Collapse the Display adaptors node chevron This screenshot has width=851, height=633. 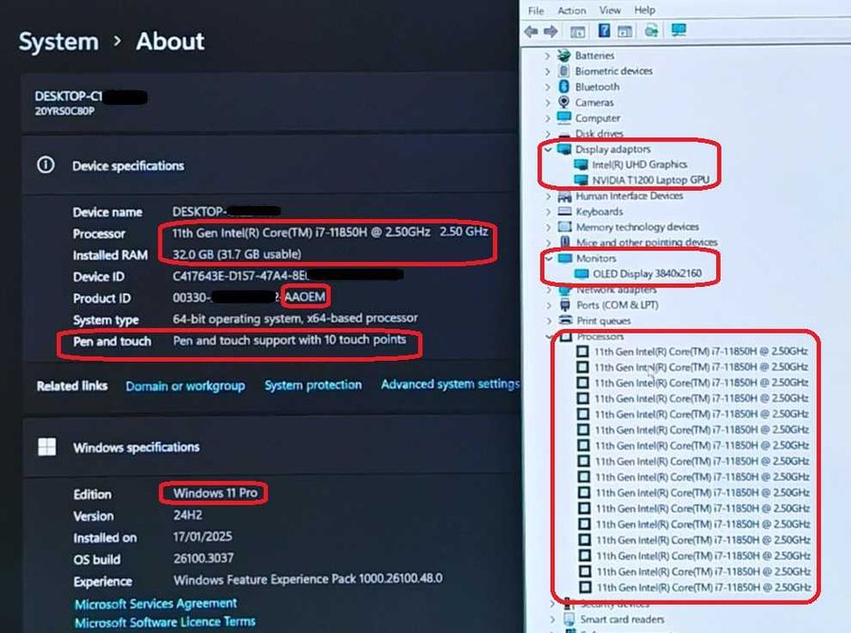[x=548, y=148]
